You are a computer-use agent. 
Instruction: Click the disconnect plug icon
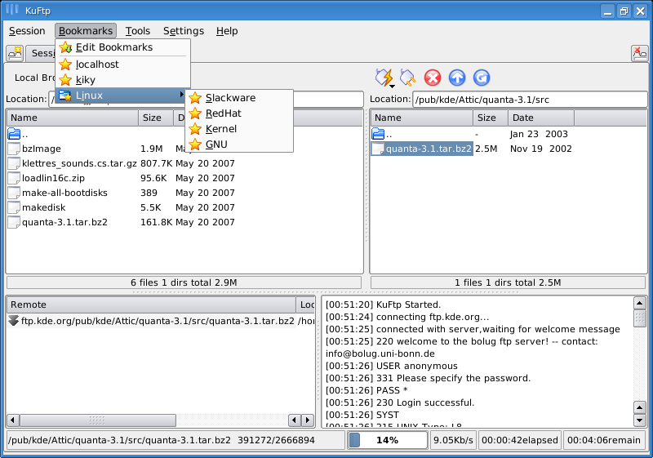407,78
